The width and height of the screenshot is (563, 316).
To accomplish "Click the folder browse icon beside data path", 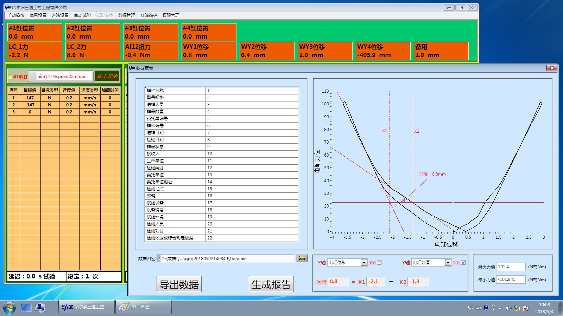I will pyautogui.click(x=302, y=258).
